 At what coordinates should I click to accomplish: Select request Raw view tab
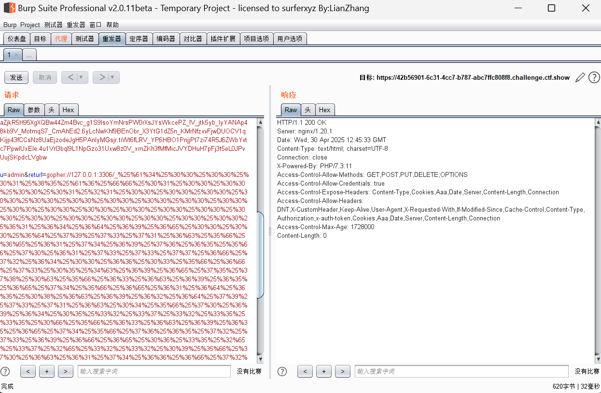[14, 110]
